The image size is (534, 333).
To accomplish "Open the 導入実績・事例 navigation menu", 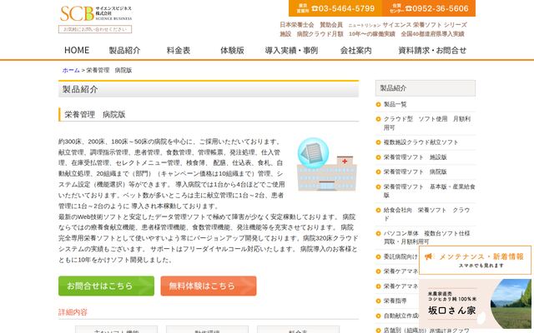I will click(291, 50).
